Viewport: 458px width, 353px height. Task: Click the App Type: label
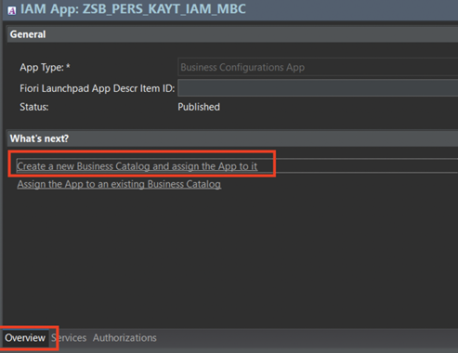tap(45, 67)
